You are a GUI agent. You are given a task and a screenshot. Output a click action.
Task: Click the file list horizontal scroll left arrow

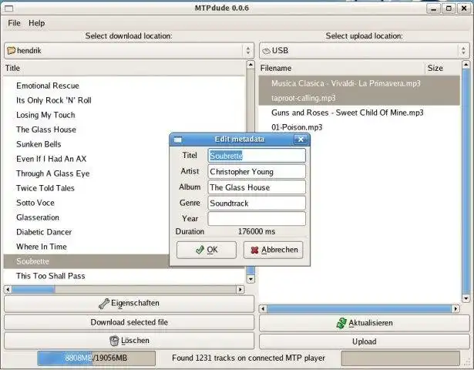tap(264, 308)
